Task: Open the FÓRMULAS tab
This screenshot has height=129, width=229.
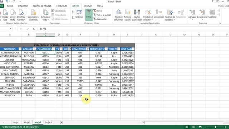Action: pos(62,6)
